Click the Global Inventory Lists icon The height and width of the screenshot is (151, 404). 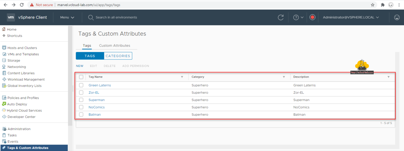[4, 85]
